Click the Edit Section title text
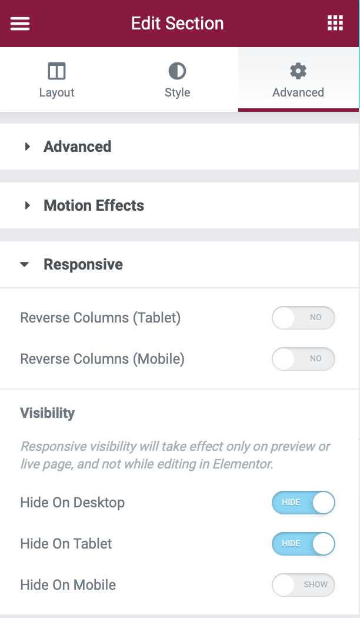Screen dimensions: 360x618 (x=177, y=24)
